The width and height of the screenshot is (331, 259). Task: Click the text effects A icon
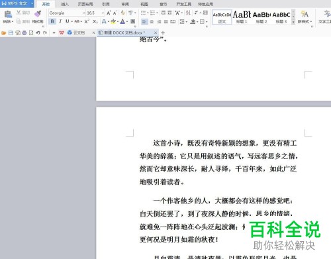coord(104,21)
